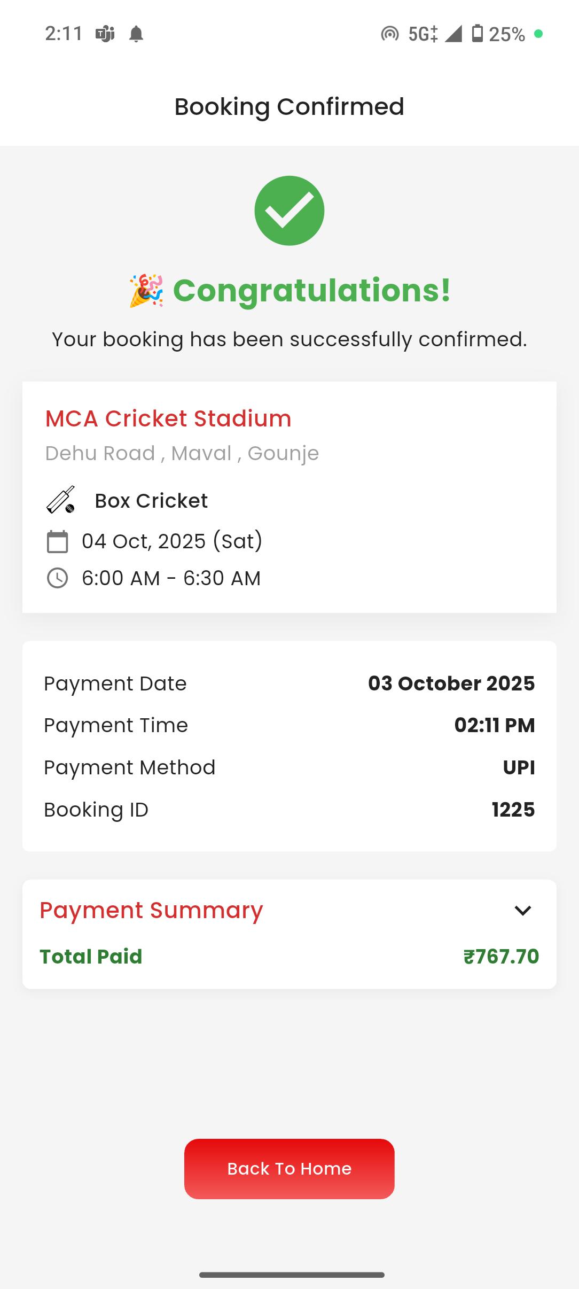
Task: Tap the 5G signal strength icon
Action: 453,34
